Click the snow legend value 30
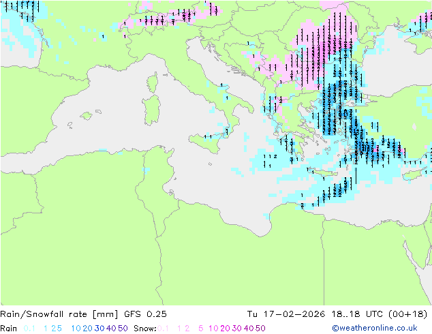The height and width of the screenshot is (334, 432). coord(236,329)
